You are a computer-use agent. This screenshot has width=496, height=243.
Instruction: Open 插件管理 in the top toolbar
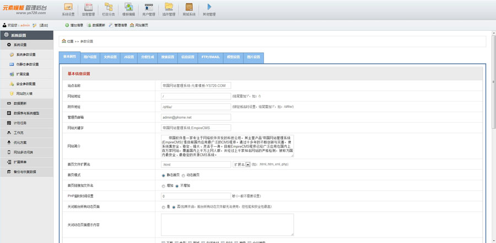click(169, 9)
